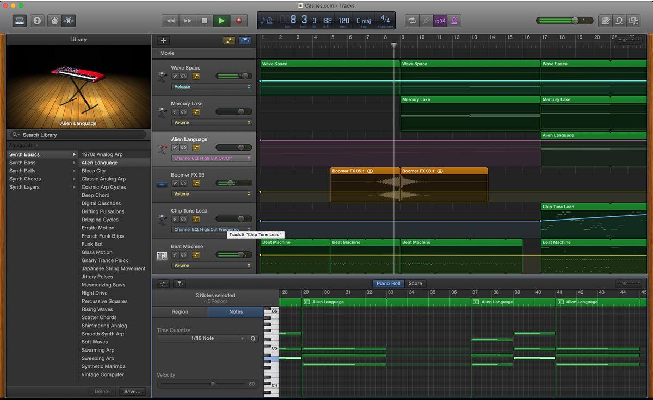Select the Chip Tune Lead track icon
The width and height of the screenshot is (653, 400).
pos(162,220)
